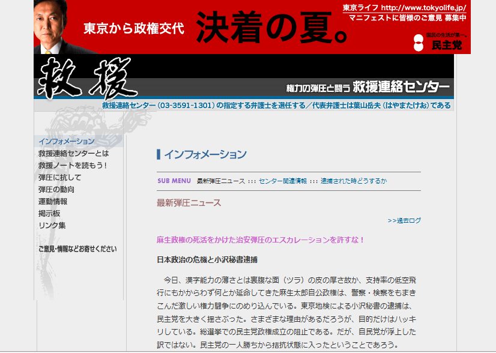
Task: Open the tokyolife.jp link in the banner
Action: [404, 8]
